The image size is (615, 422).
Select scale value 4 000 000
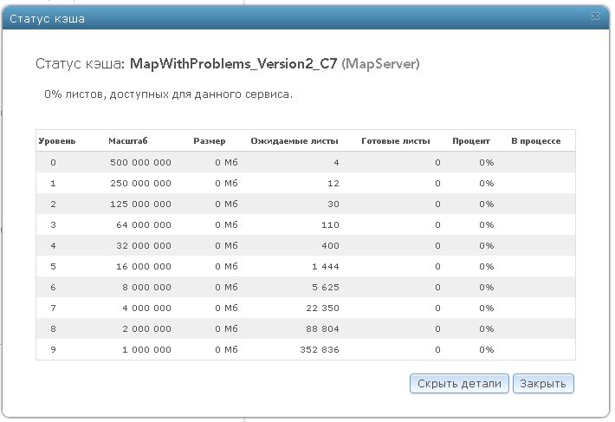(146, 308)
